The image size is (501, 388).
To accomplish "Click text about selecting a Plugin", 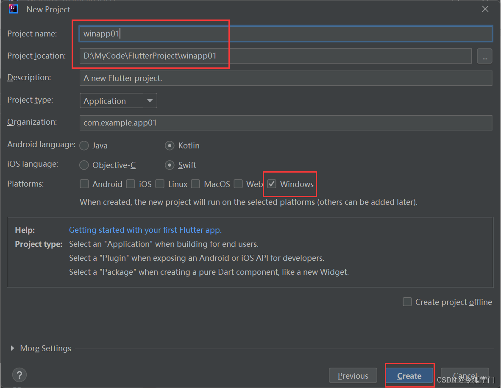I will click(197, 258).
